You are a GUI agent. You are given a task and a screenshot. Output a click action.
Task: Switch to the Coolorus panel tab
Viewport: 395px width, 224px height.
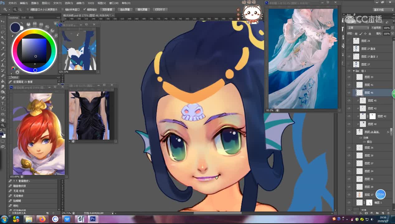pos(13,18)
